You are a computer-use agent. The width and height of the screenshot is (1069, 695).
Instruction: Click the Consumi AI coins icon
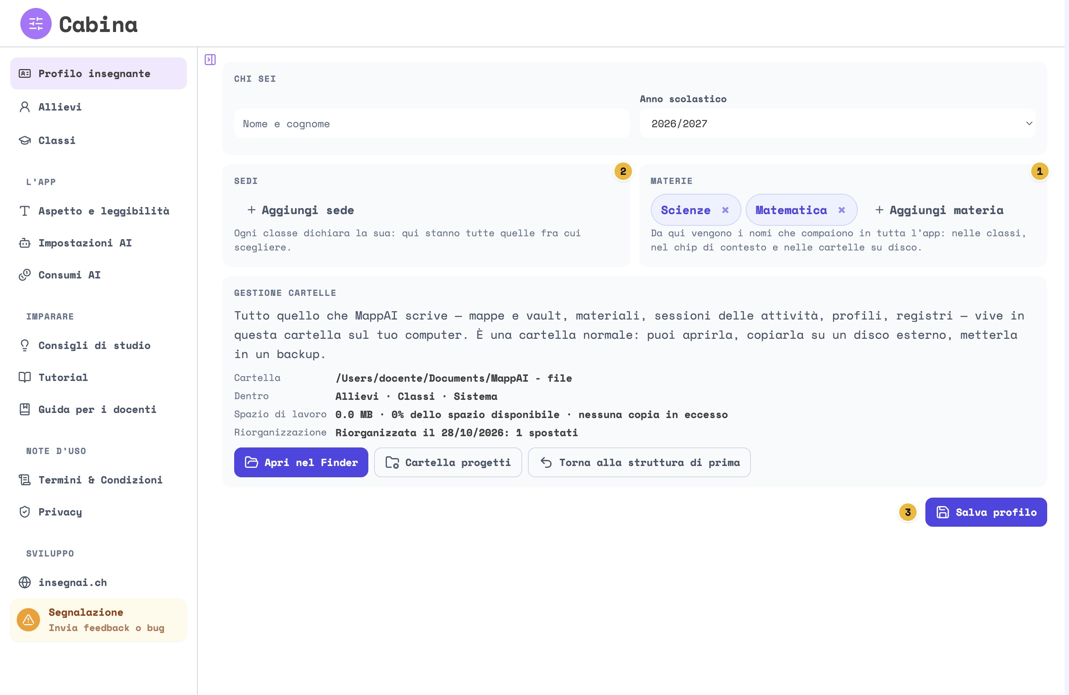click(25, 275)
